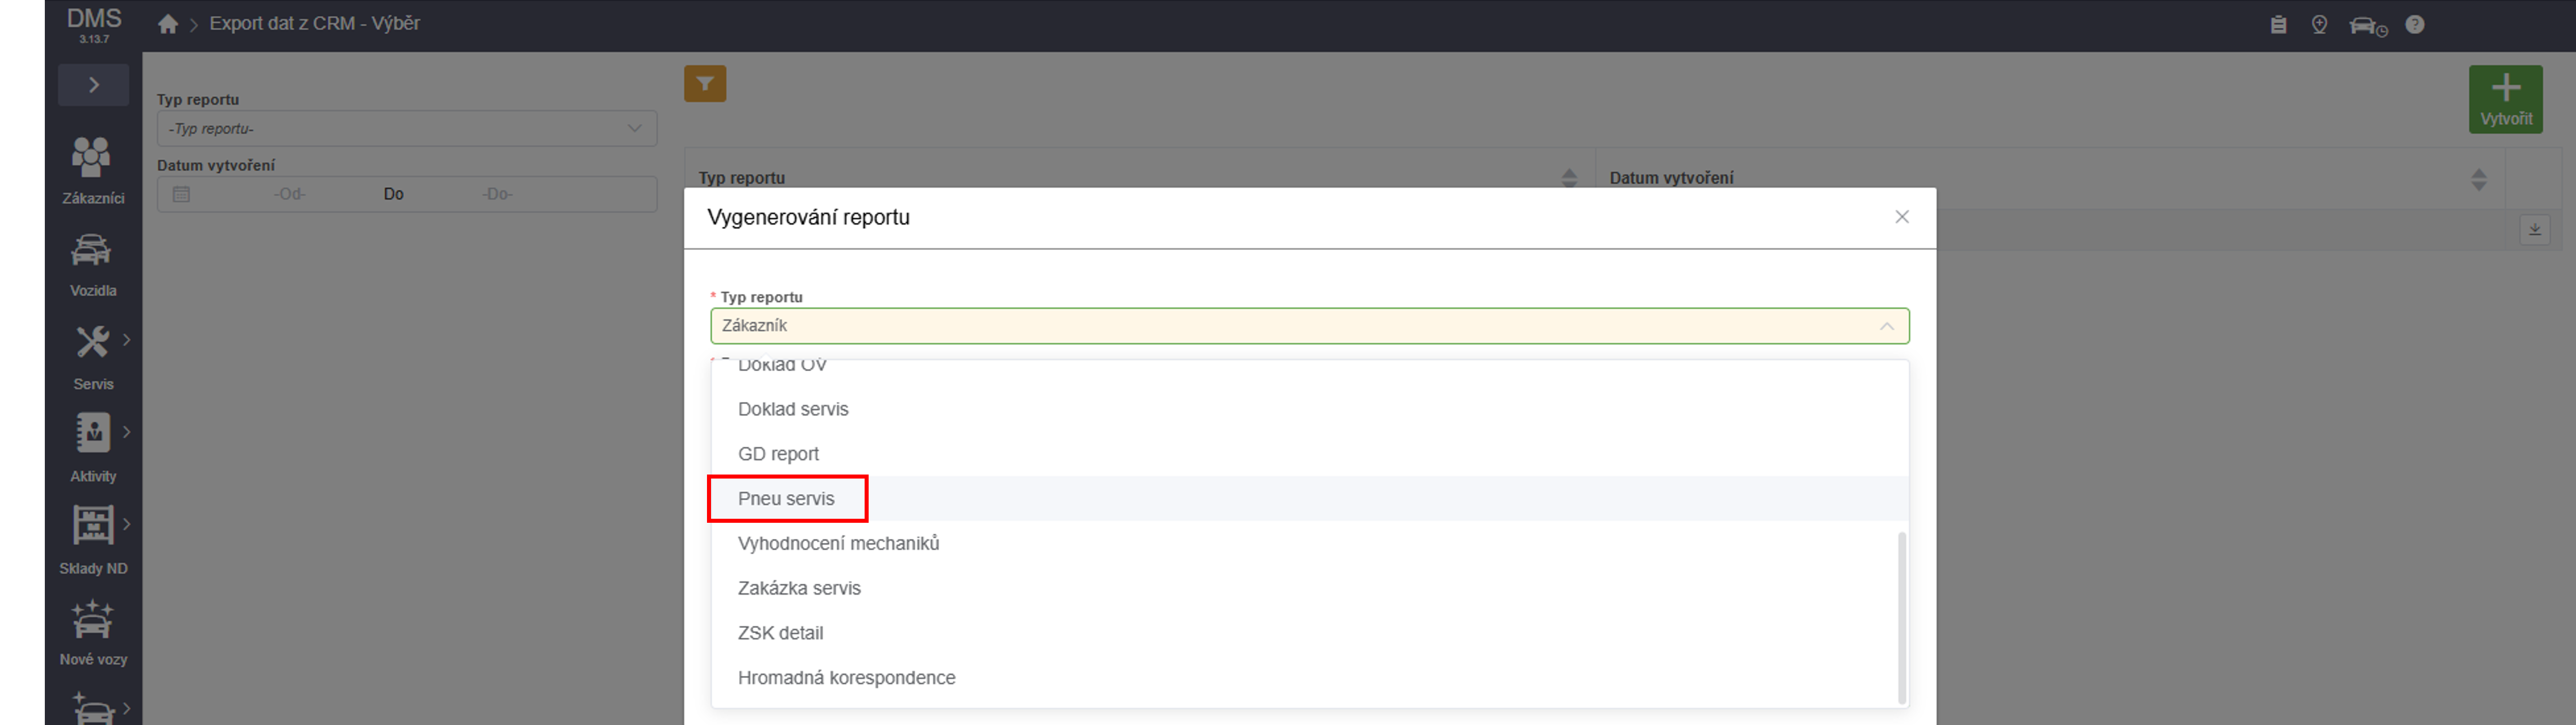Expand the sidebar with chevron button
Screen dimensions: 2576x725
[93, 85]
